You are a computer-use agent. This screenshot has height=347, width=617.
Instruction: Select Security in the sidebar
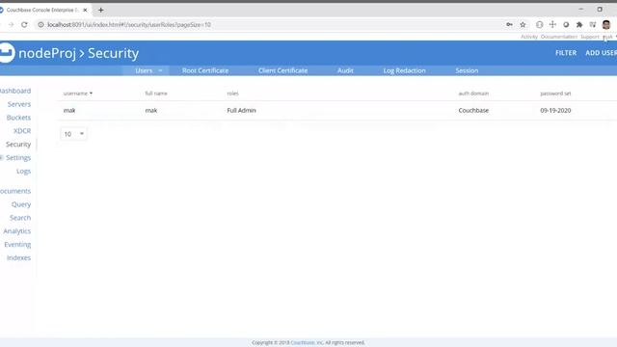(18, 145)
